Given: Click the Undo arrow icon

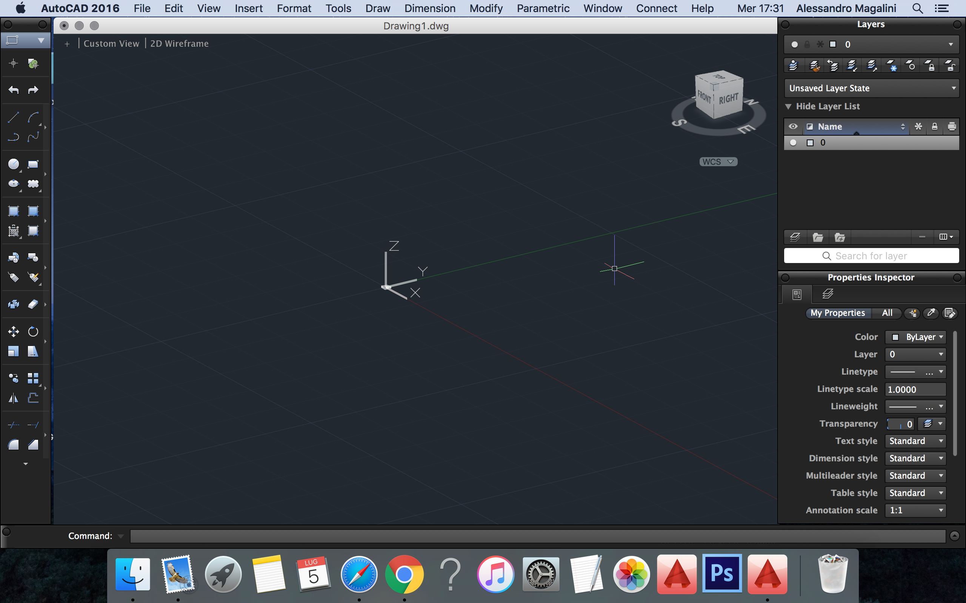Looking at the screenshot, I should point(13,90).
